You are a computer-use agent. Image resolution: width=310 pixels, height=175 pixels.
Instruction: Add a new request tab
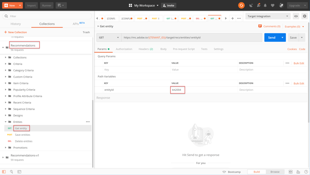pyautogui.click(x=232, y=19)
